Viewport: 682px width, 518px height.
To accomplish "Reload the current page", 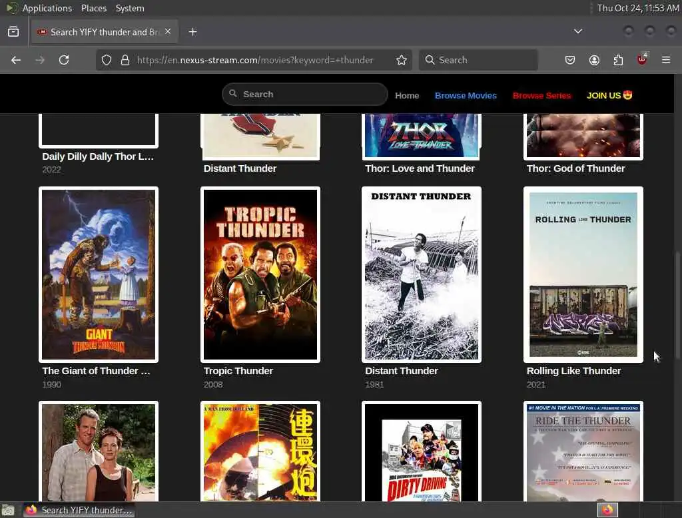I will point(64,60).
